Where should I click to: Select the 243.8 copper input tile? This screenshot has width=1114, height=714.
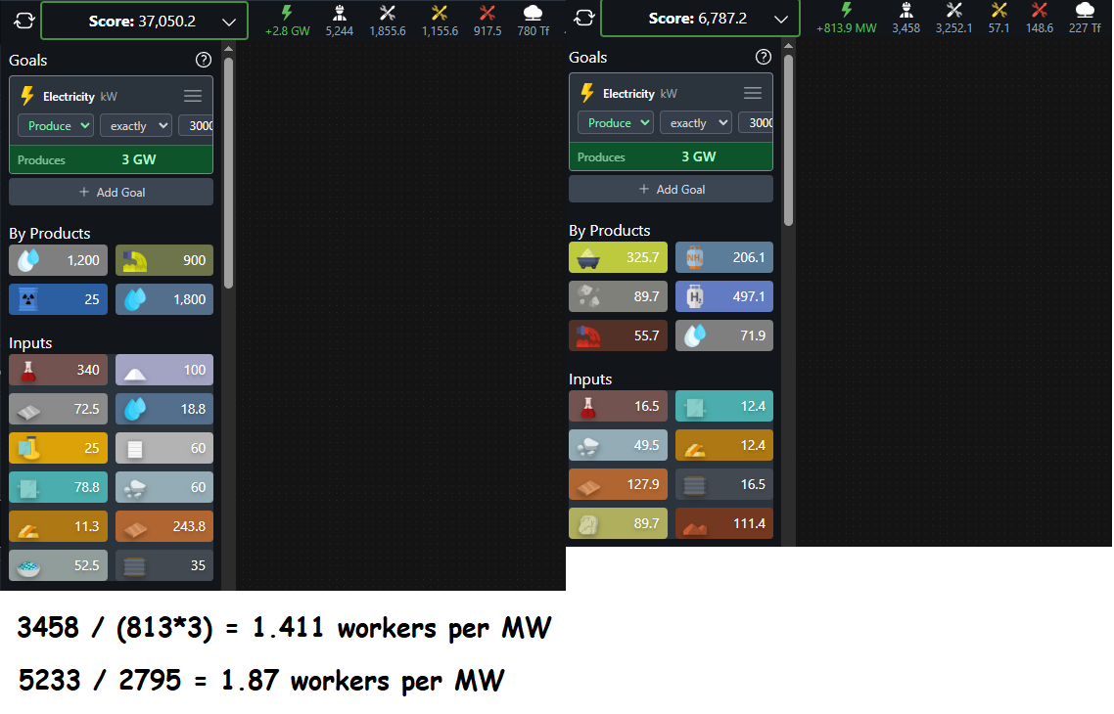tap(164, 526)
